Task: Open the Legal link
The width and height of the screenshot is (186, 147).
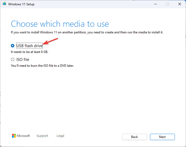Action: tap(60, 136)
